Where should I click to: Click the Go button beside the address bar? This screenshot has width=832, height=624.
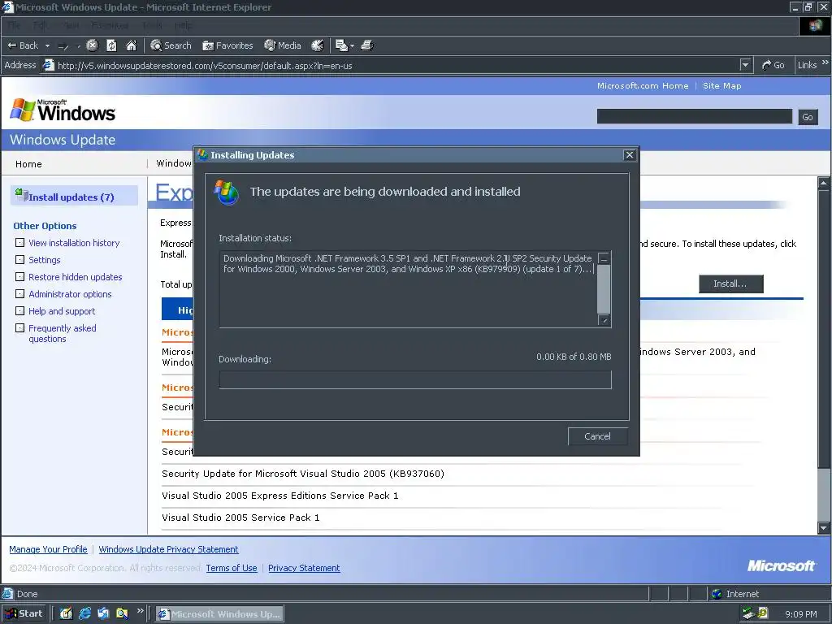[773, 65]
